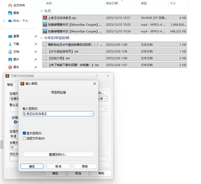Click the WinRAR icon of the zip file
The image size is (201, 184).
point(45,18)
